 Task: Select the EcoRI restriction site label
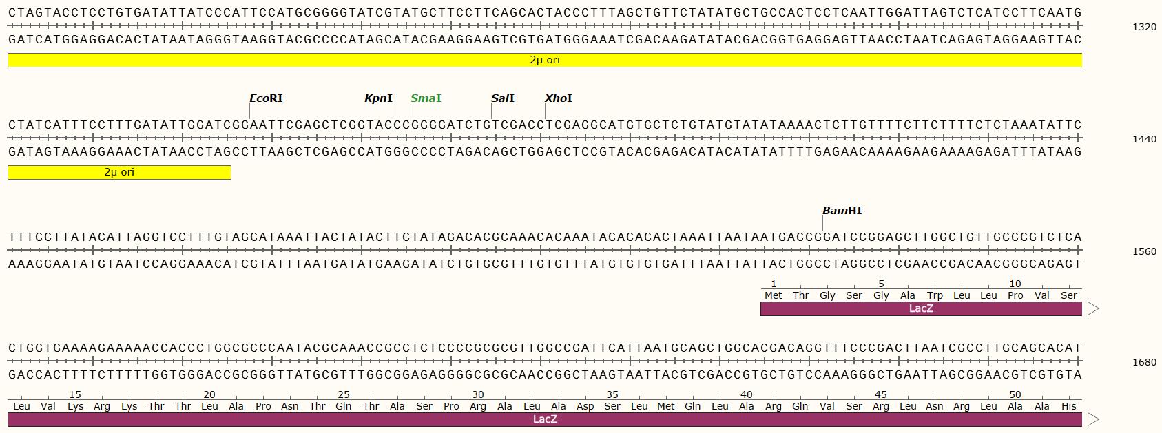coord(266,98)
